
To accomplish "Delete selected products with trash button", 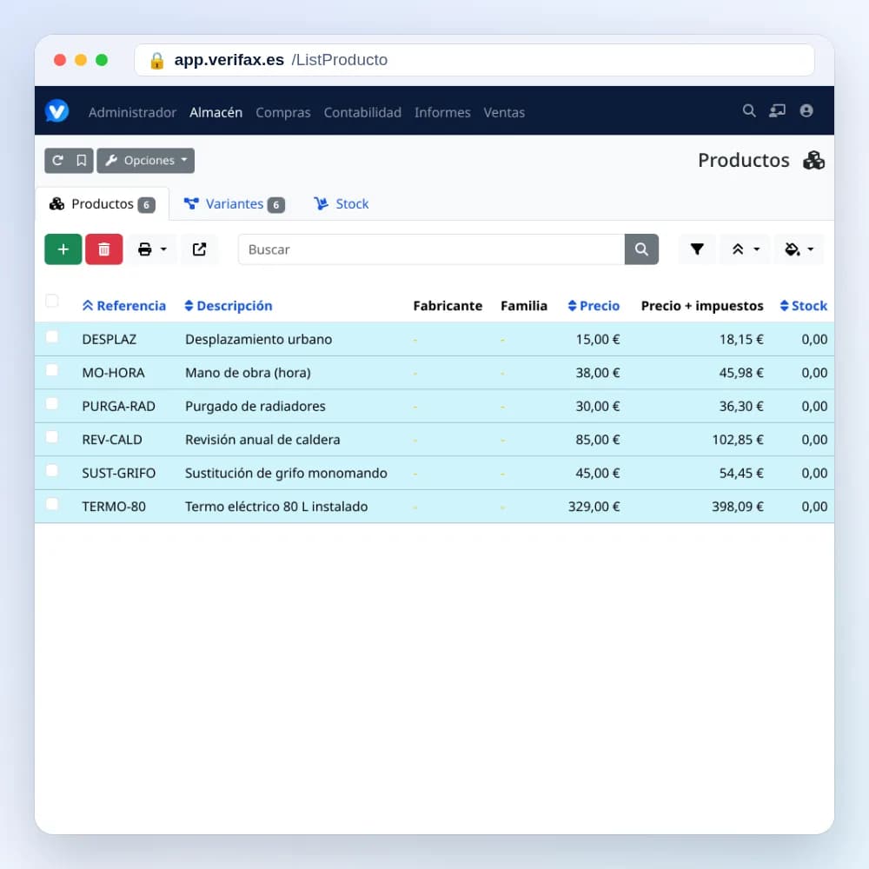I will 104,249.
